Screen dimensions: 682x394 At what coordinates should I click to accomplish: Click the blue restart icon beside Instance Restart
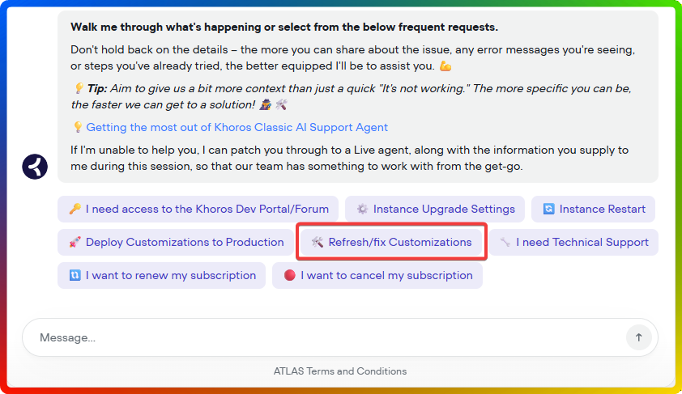[548, 209]
